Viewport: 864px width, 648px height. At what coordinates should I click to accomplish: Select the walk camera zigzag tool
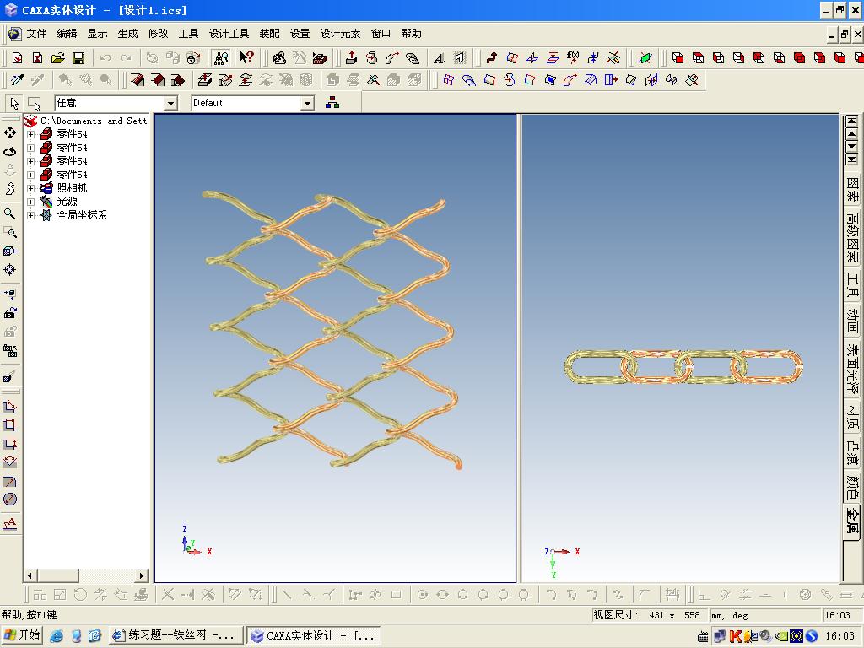[x=10, y=189]
